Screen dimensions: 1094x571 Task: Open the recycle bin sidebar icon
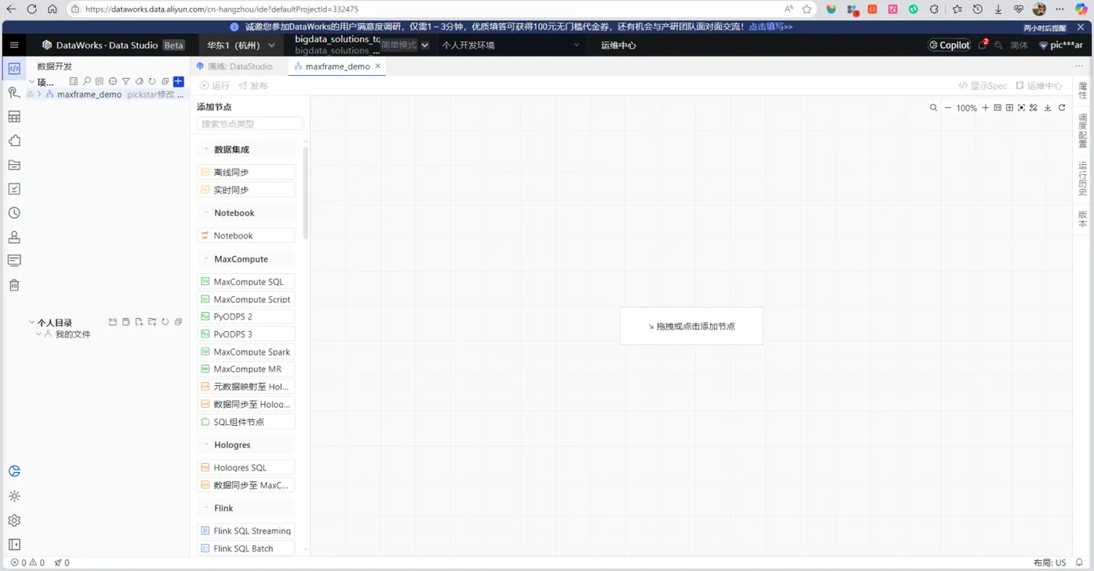click(x=14, y=285)
